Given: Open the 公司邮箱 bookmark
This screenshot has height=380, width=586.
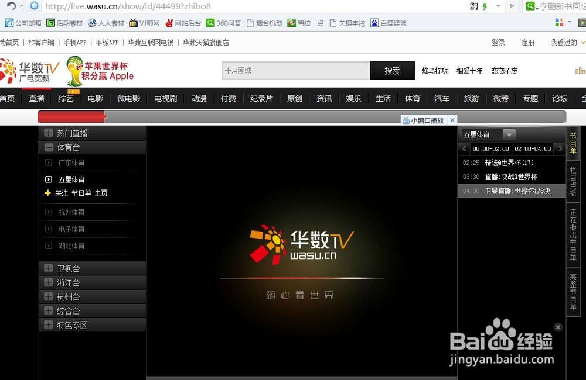Looking at the screenshot, I should point(23,23).
